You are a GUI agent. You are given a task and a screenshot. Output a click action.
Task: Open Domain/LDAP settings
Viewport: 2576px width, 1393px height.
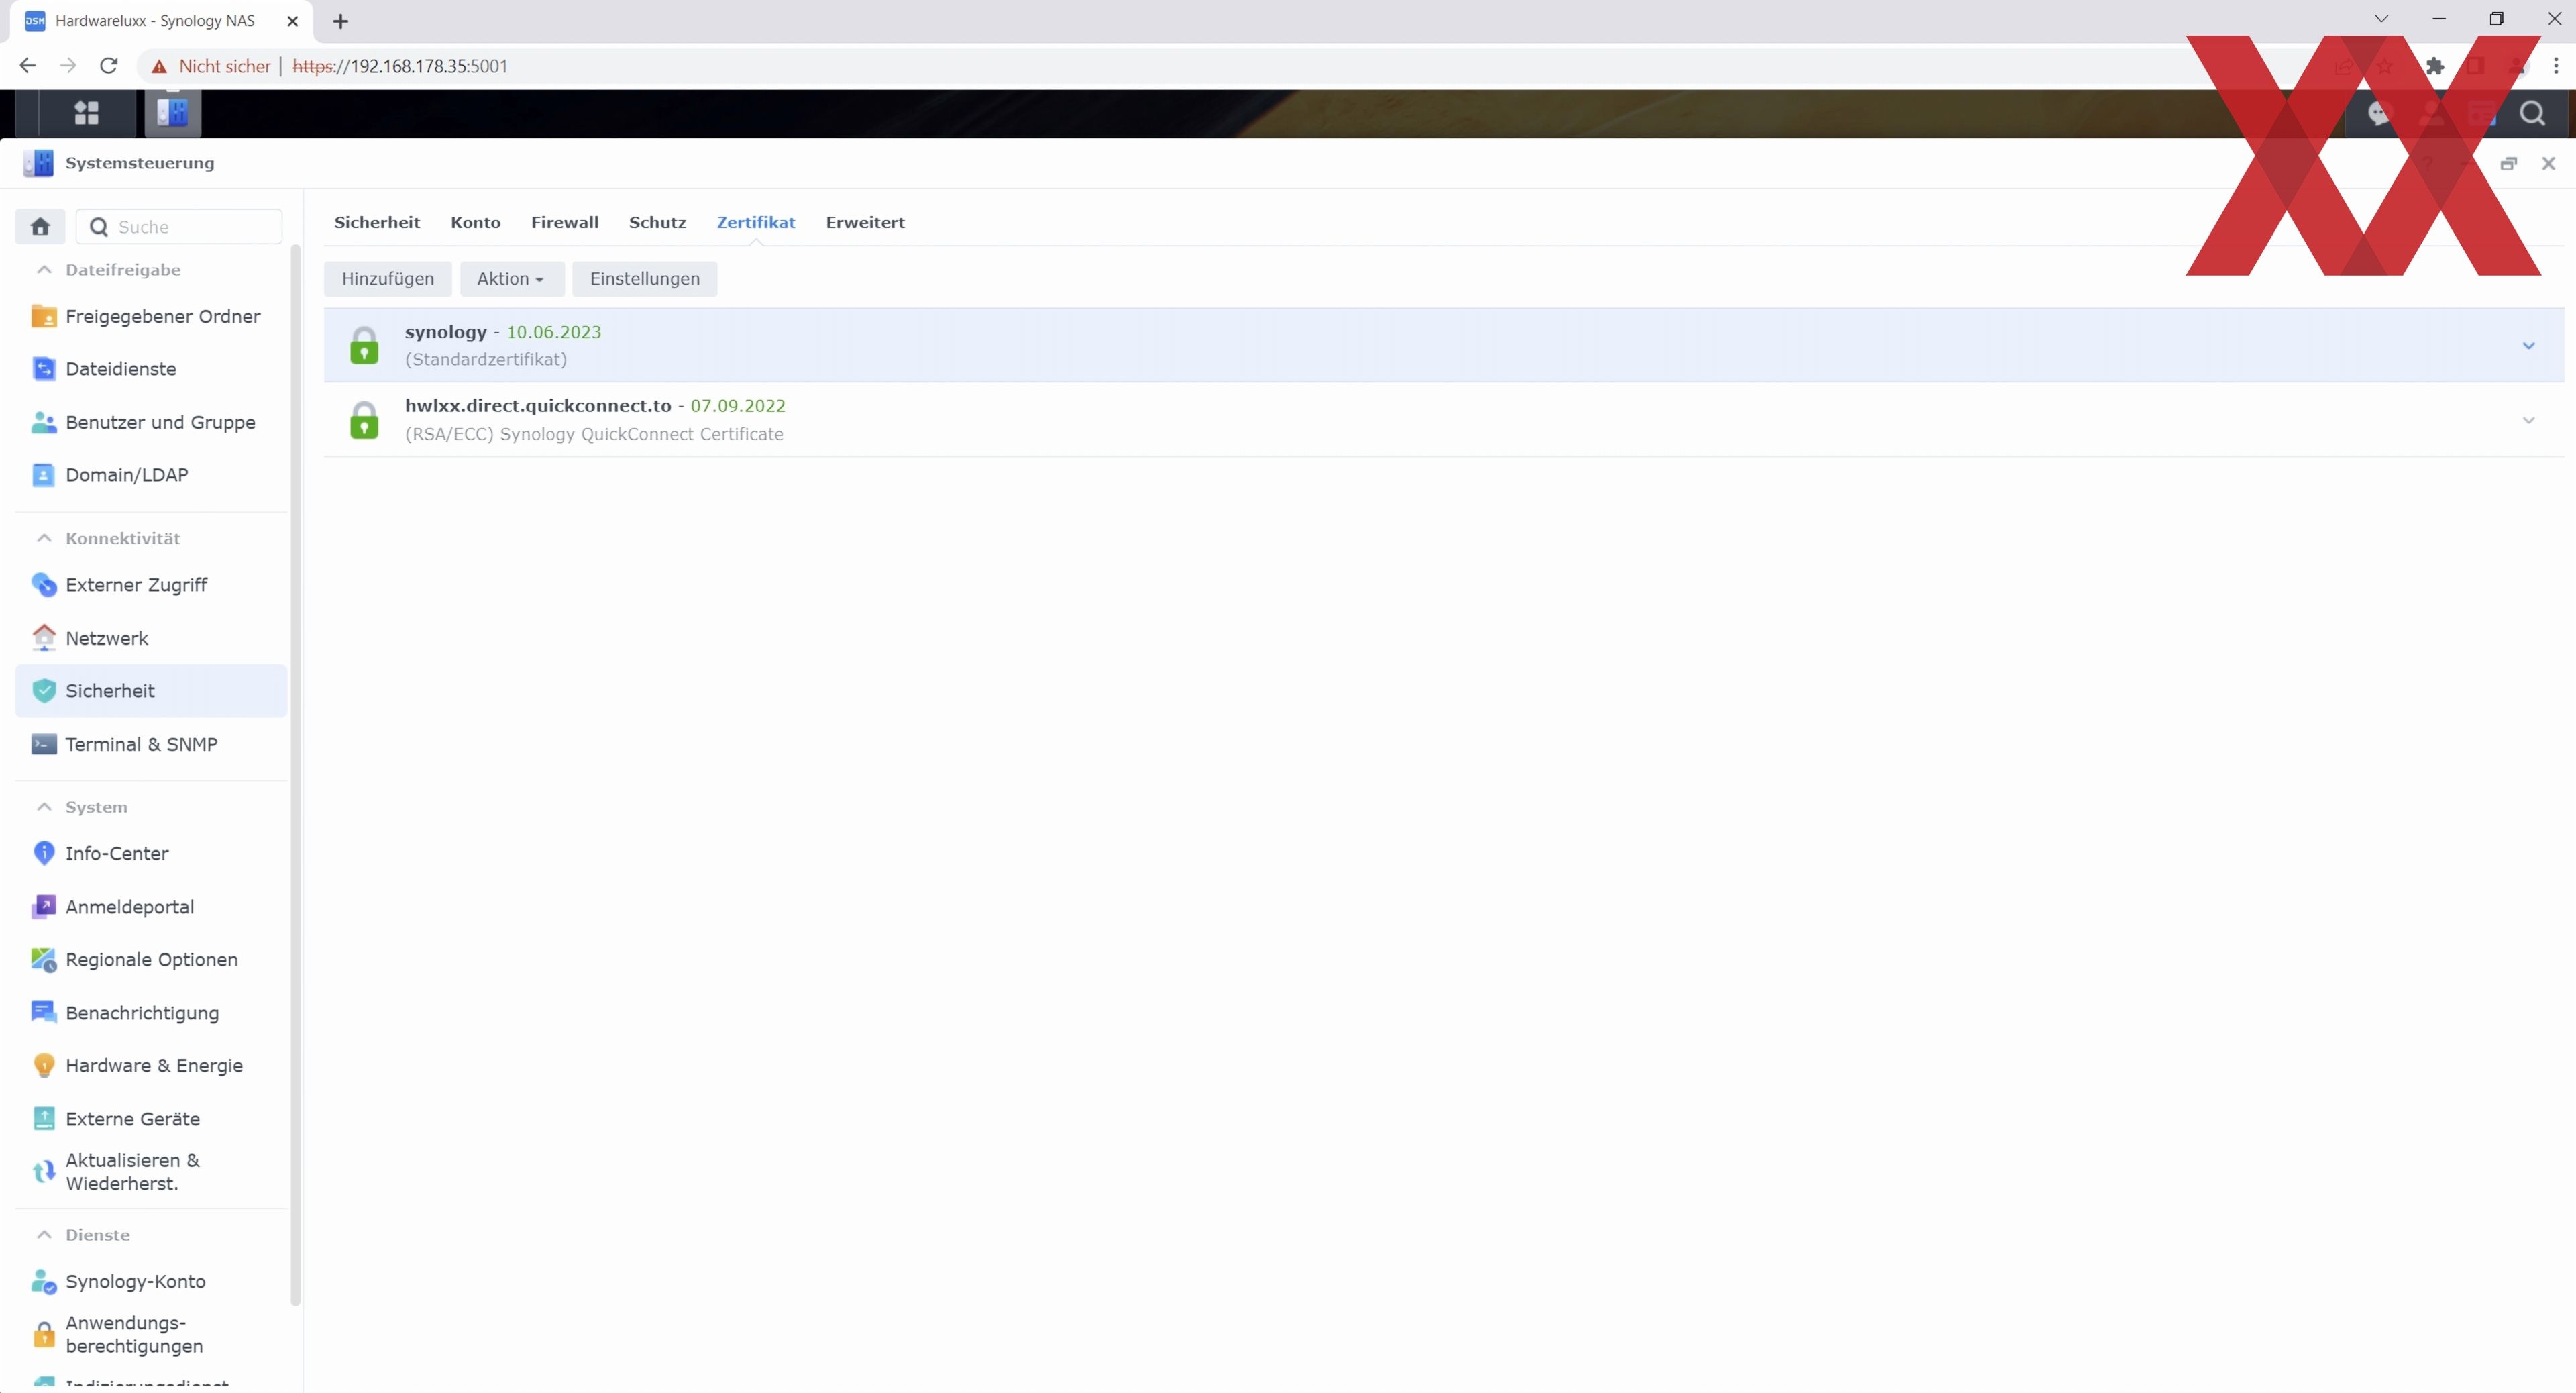[x=151, y=475]
